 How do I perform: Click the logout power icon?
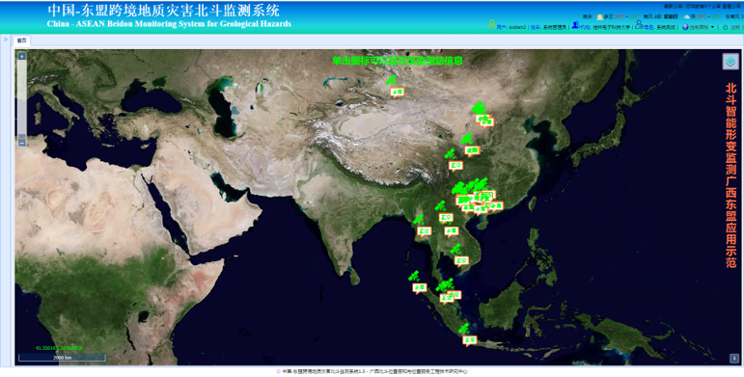(725, 28)
